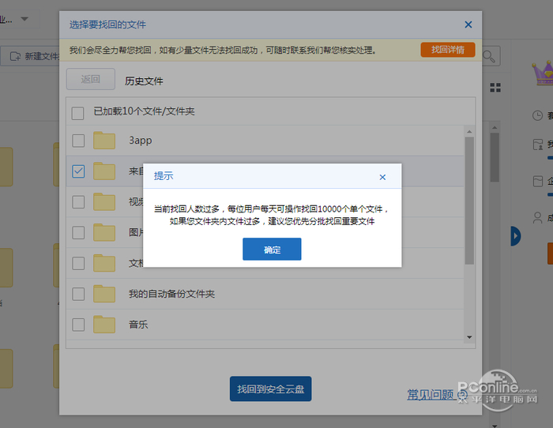553x428 pixels.
Task: Click the blue expand arrow on right panel
Action: (x=515, y=236)
